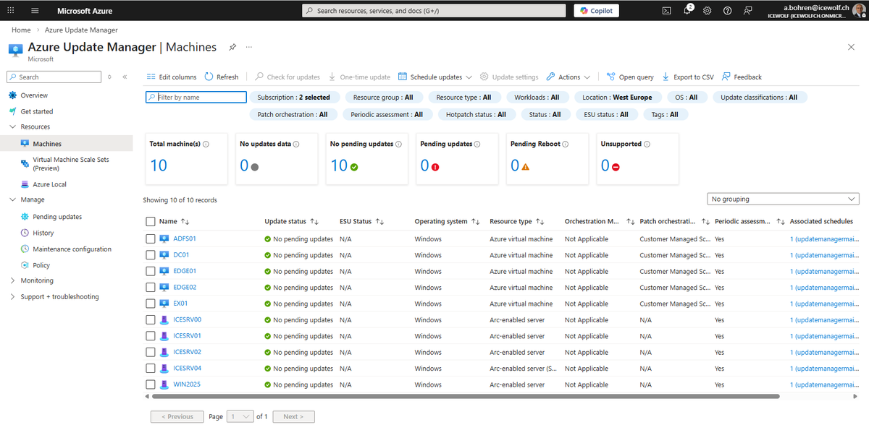Viewport: 869px width, 430px height.
Task: Open the help question mark icon
Action: coord(728,11)
